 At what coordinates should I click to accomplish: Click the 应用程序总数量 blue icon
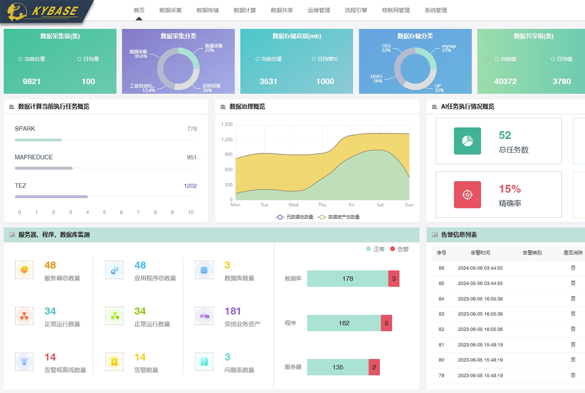tap(114, 270)
